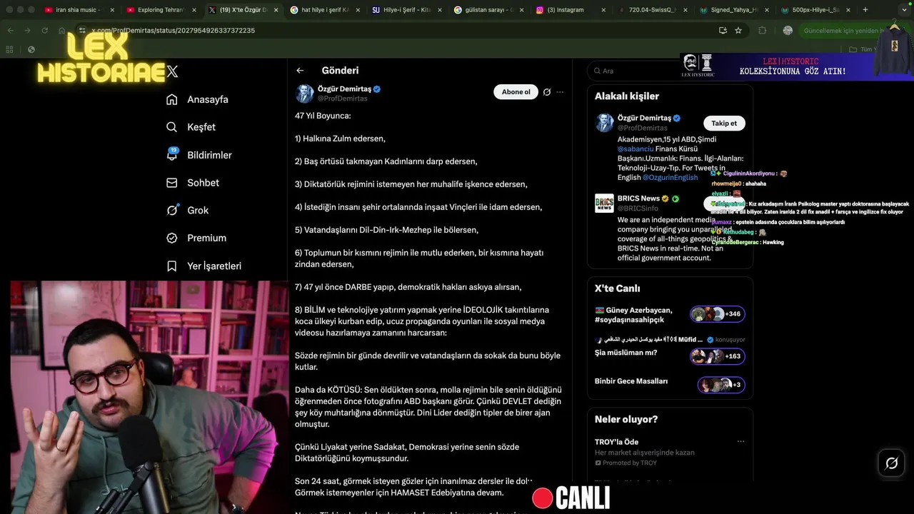Image resolution: width=914 pixels, height=514 pixels.
Task: Close the '(3) Instagram' tab
Action: 603,10
